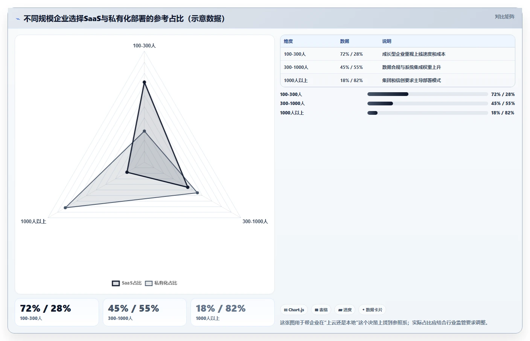
Task: Click the 300-1000人 label in the progress list
Action: coord(292,104)
